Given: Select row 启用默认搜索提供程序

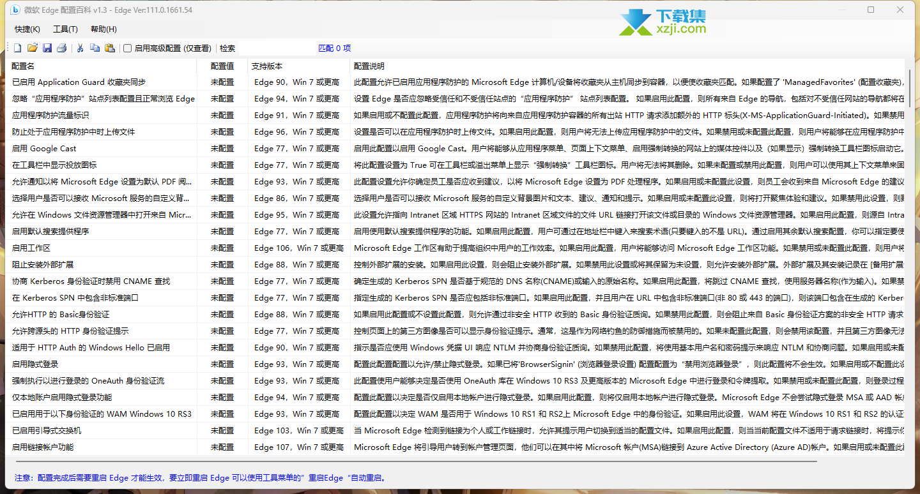Looking at the screenshot, I should pos(456,231).
